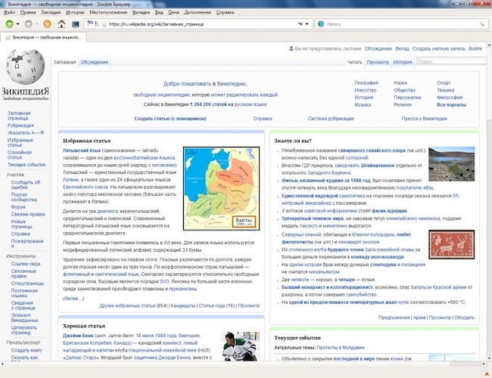Click the Джейми Бенн article link

78,336
